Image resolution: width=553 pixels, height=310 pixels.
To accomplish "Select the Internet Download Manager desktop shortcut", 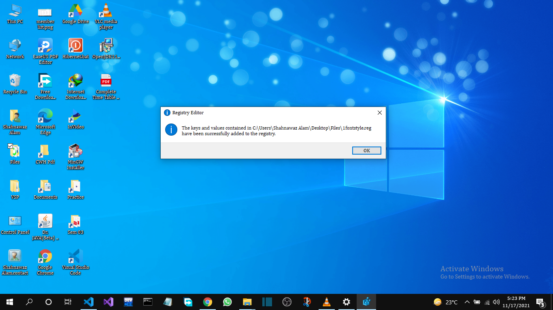I will coord(75,87).
